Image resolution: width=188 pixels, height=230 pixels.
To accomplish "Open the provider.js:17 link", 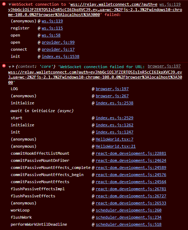I will [58, 49].
